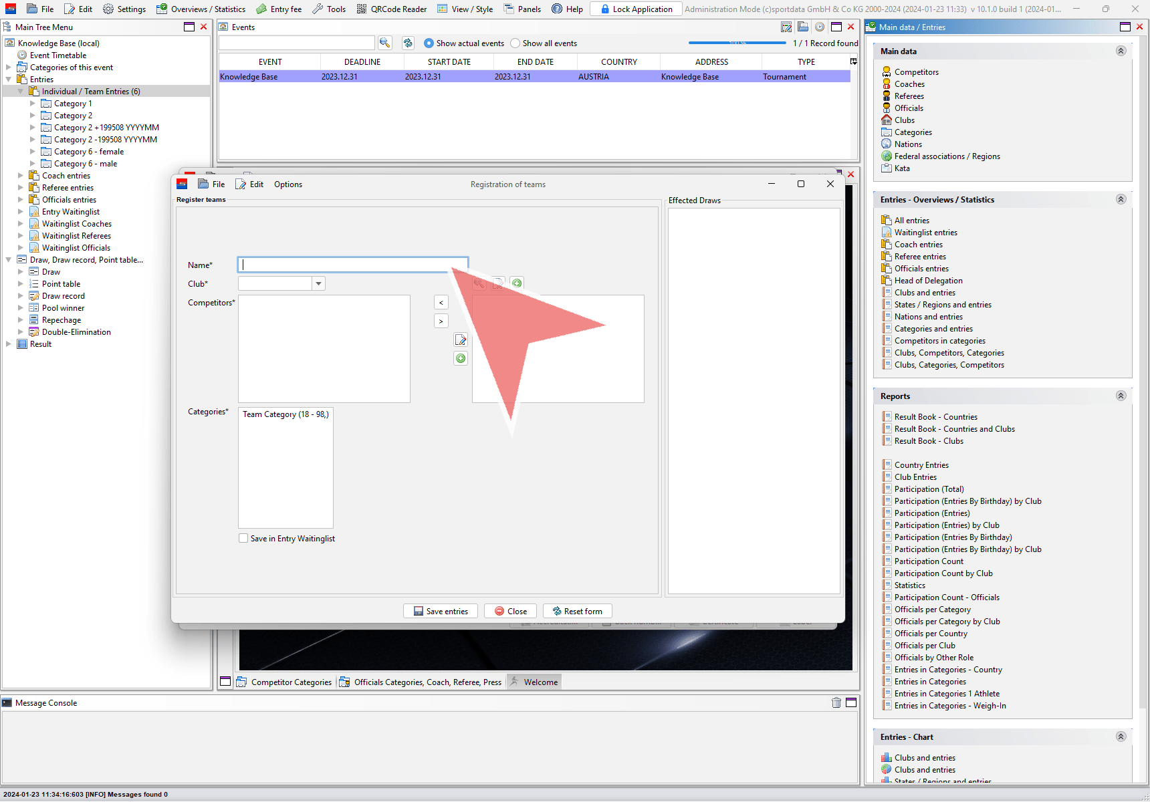Click the Name input field

click(352, 265)
